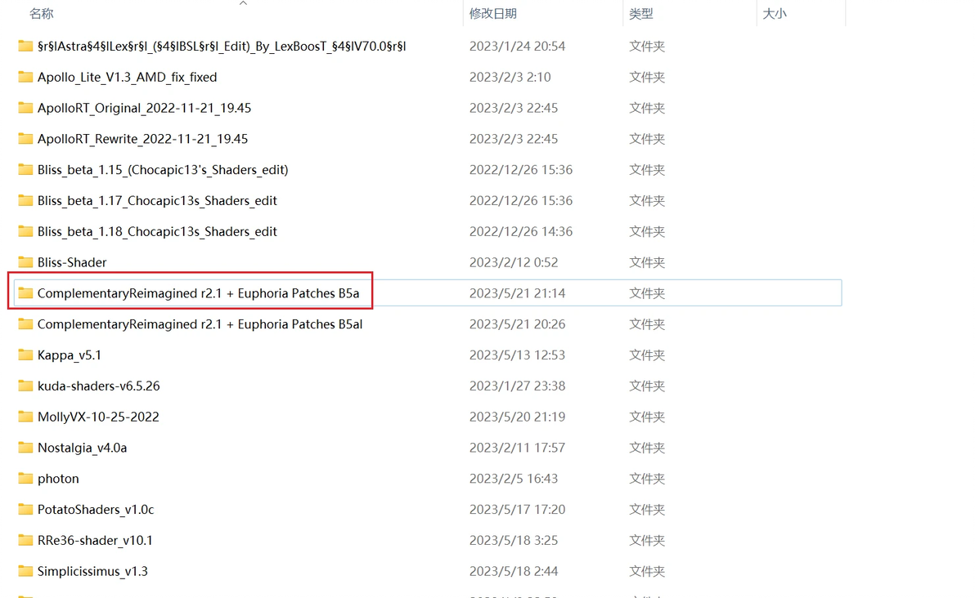The image size is (975, 598).
Task: Click the 文件夹 type cell in the Kappa_v5.1 row
Action: coord(647,355)
